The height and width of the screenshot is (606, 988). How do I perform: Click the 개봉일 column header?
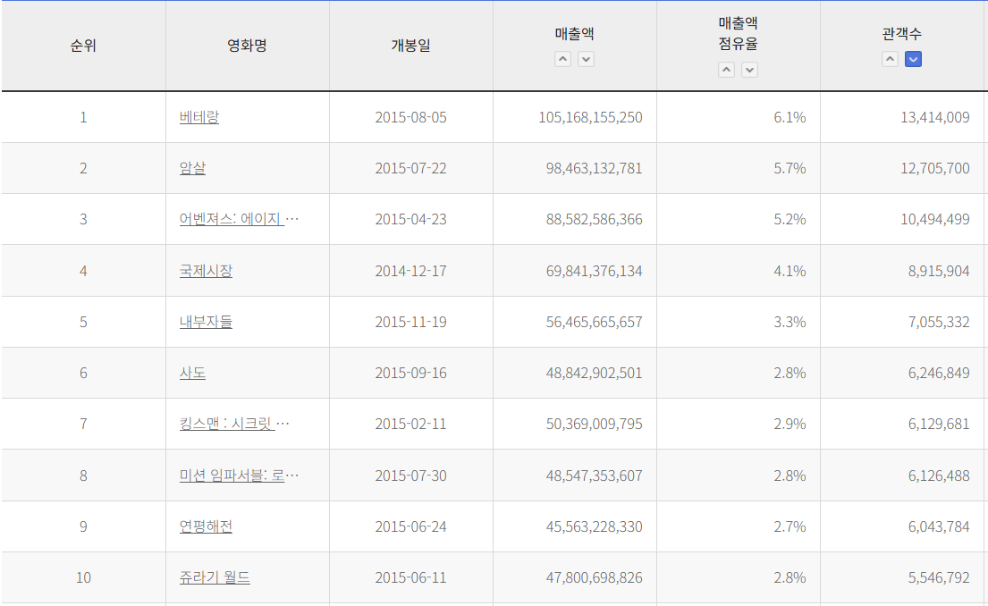[410, 46]
